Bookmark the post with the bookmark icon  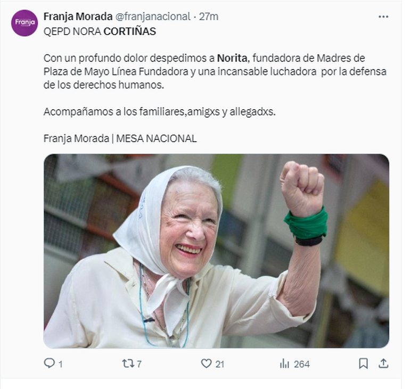(363, 363)
